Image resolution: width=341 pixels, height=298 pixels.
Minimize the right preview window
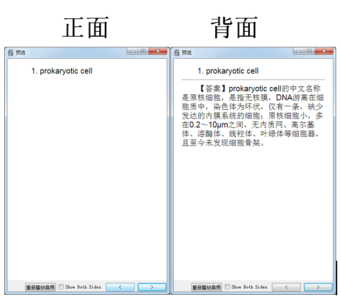point(298,51)
